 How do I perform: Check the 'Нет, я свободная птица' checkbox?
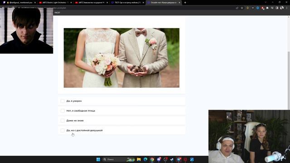click(x=63, y=110)
